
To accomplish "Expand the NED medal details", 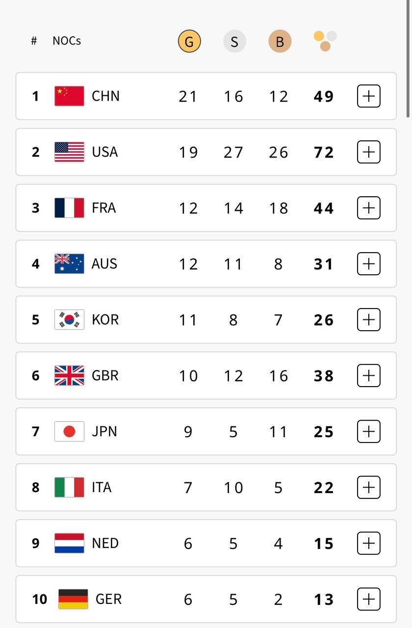I will click(x=368, y=544).
